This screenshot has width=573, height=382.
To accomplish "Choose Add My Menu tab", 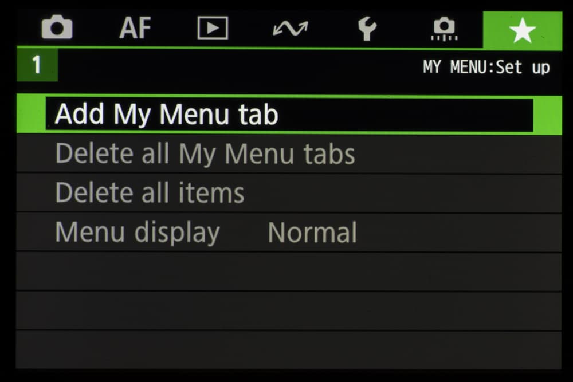I will tap(289, 115).
